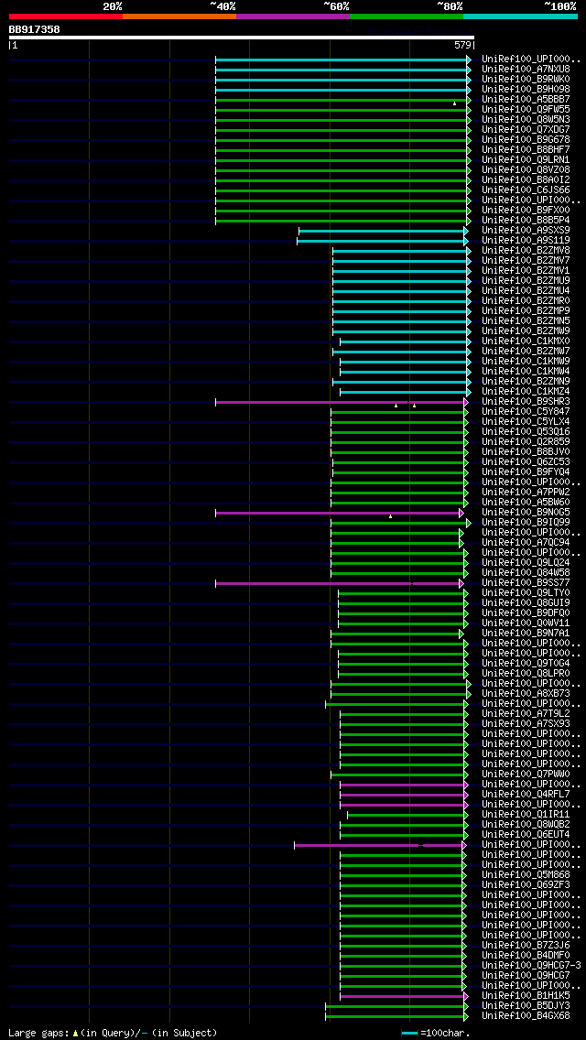Open hit UniRef100_Q9HCG7-3

532,965
